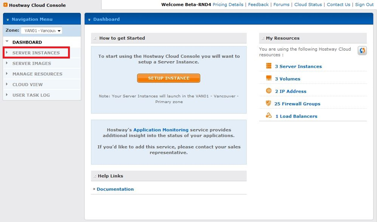Open SERVER IMAGES menu item
This screenshot has width=377, height=222.
(x=32, y=63)
